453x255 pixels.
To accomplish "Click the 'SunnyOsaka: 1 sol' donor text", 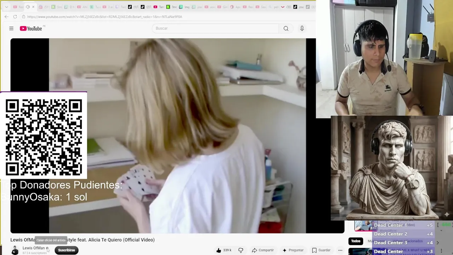I will click(x=44, y=197).
